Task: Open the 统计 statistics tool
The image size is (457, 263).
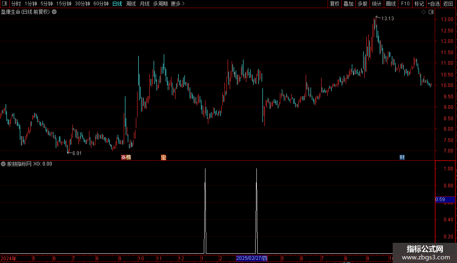Action: tap(377, 4)
